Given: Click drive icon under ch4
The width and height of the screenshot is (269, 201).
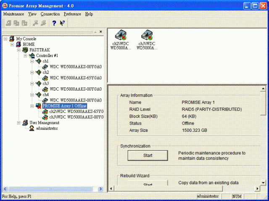Looking at the screenshot, I should (45, 100).
